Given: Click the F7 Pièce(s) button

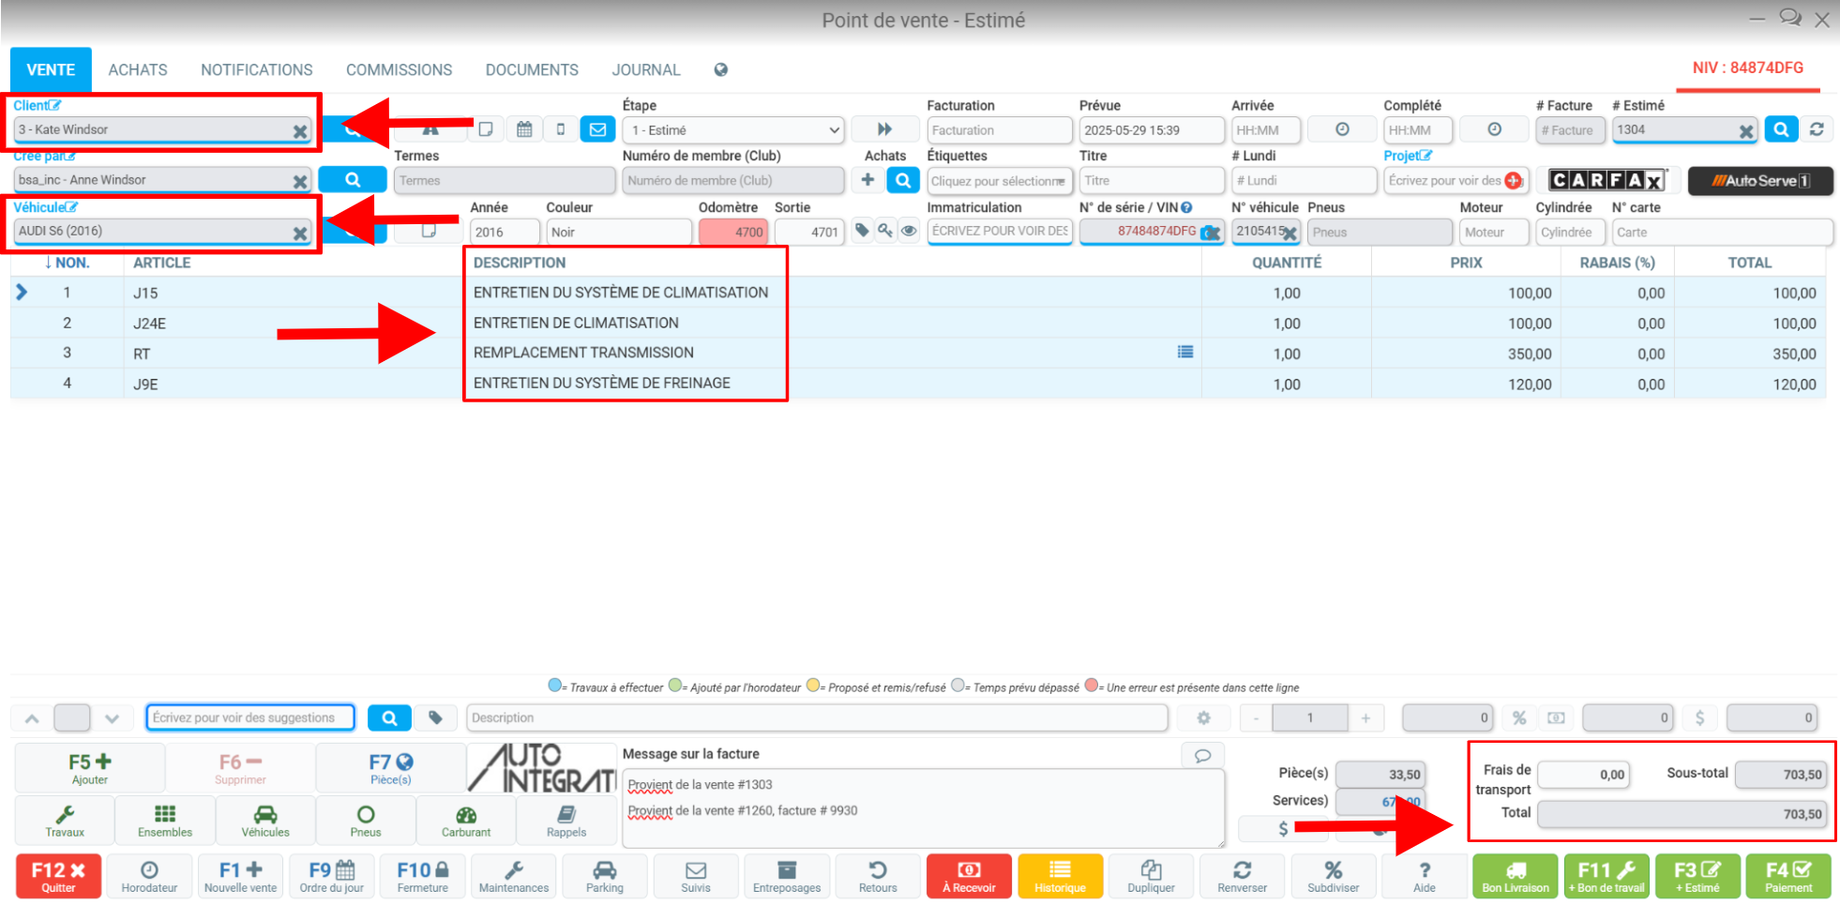Looking at the screenshot, I should click(391, 768).
